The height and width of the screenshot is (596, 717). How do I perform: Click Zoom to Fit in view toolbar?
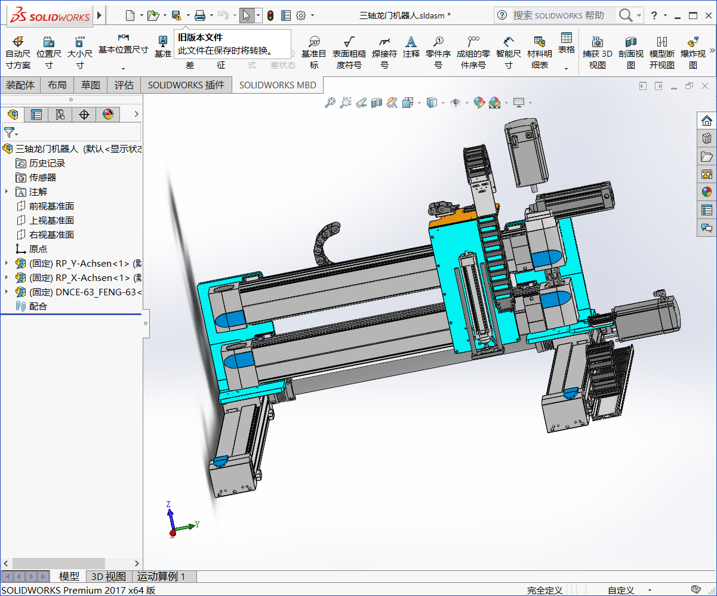(x=330, y=103)
